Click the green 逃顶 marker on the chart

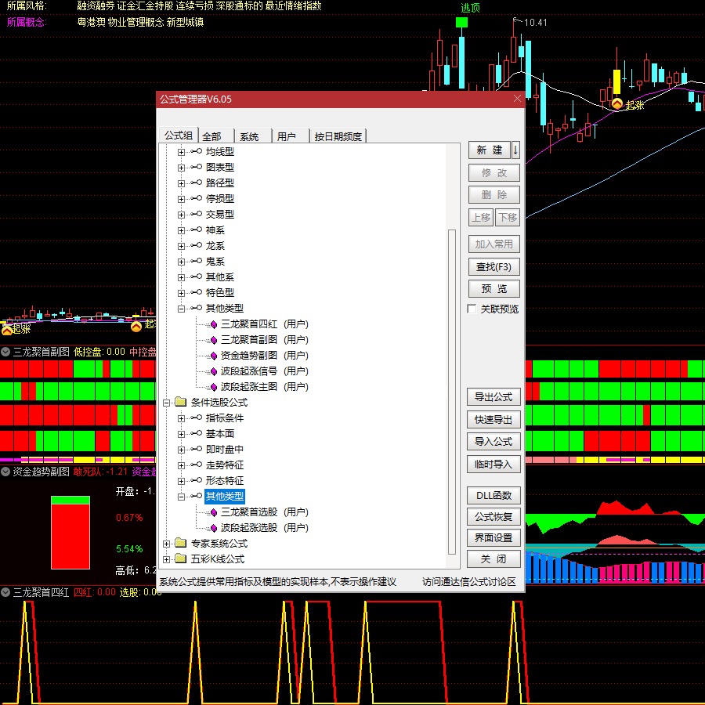click(461, 22)
